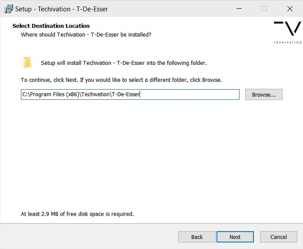This screenshot has height=249, width=303.
Task: Click the "Select Destination Location" heading
Action: click(51, 26)
